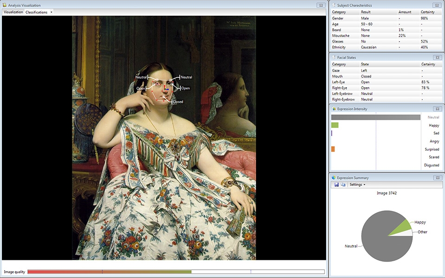Select the Gender row
Screen dimensions: 445x278
click(387, 18)
